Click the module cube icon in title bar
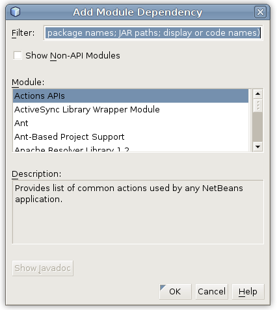Image resolution: width=277 pixels, height=310 pixels. [15, 12]
